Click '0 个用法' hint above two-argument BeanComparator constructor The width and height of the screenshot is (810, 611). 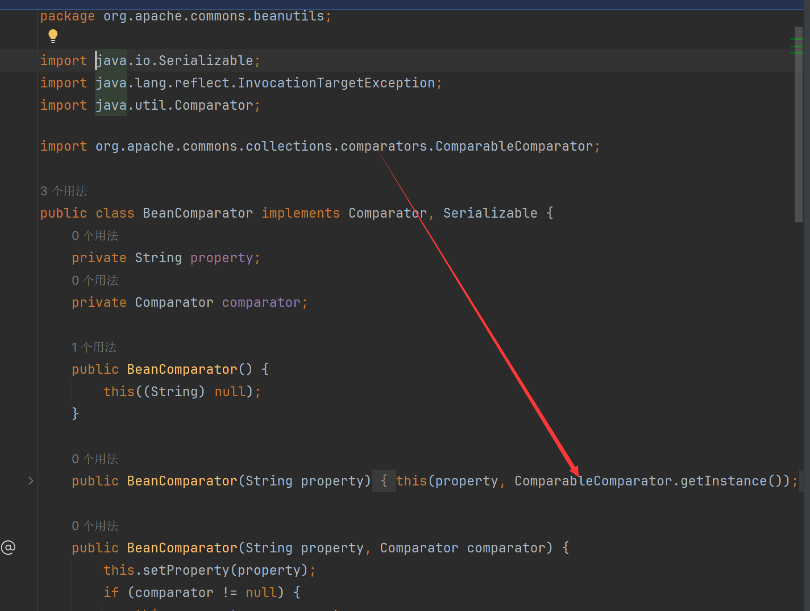(95, 525)
